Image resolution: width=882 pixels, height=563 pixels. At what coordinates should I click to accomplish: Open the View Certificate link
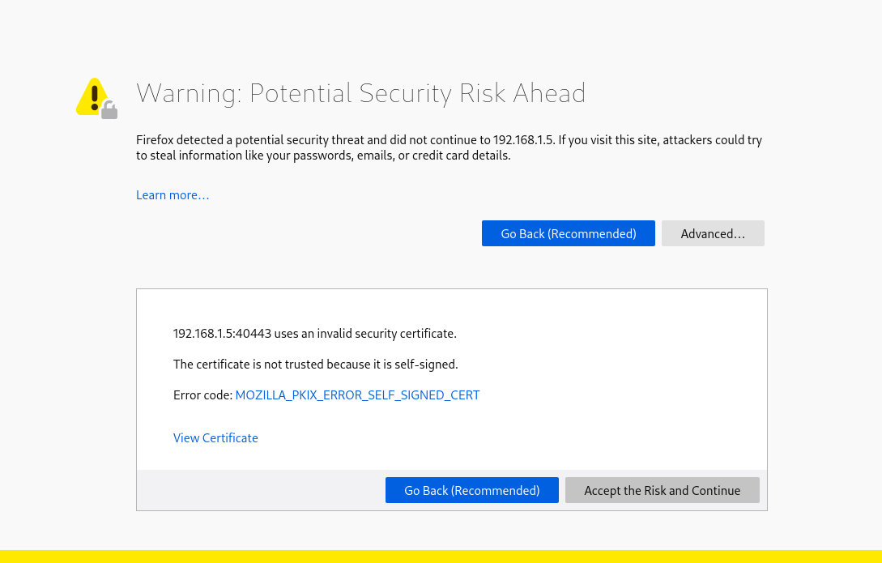point(215,438)
